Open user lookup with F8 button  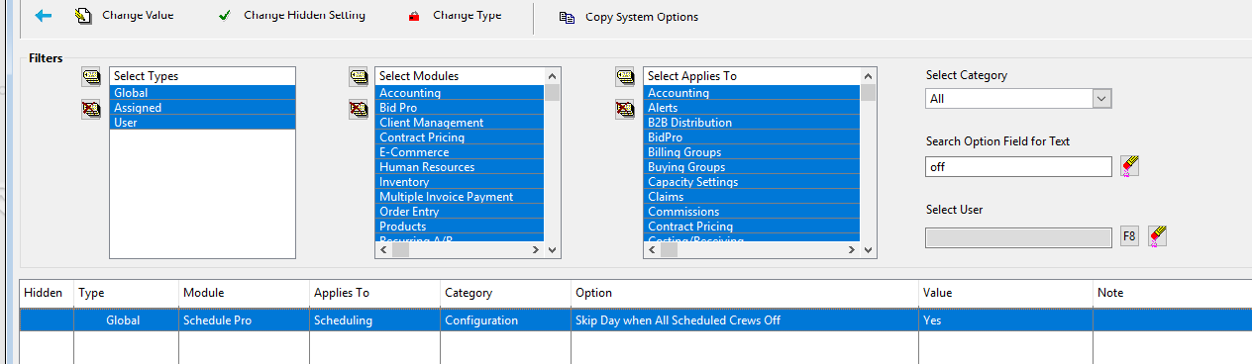1129,236
